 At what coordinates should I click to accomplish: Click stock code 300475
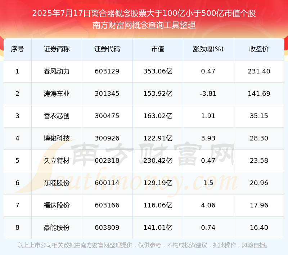(107, 116)
